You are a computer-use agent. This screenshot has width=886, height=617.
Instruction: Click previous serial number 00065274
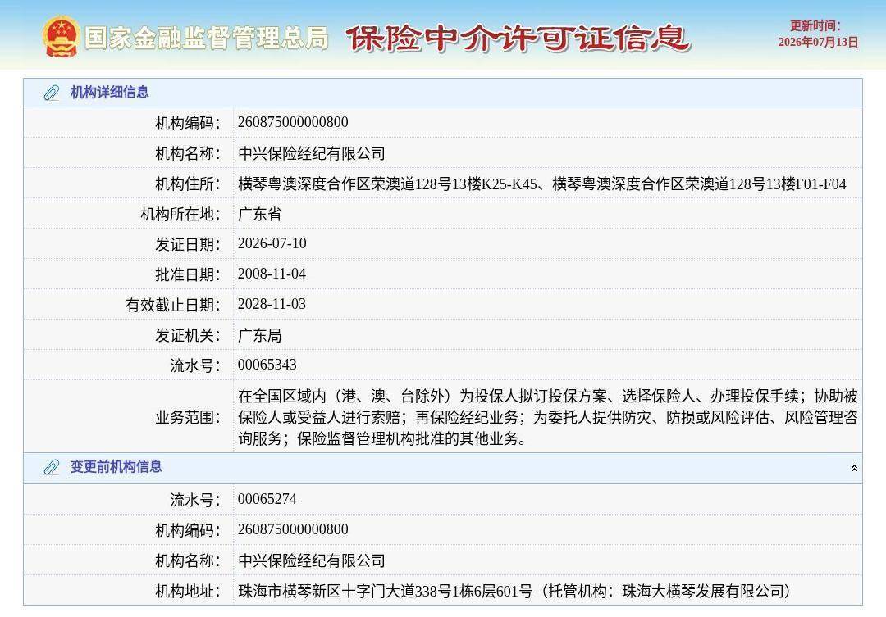(267, 499)
